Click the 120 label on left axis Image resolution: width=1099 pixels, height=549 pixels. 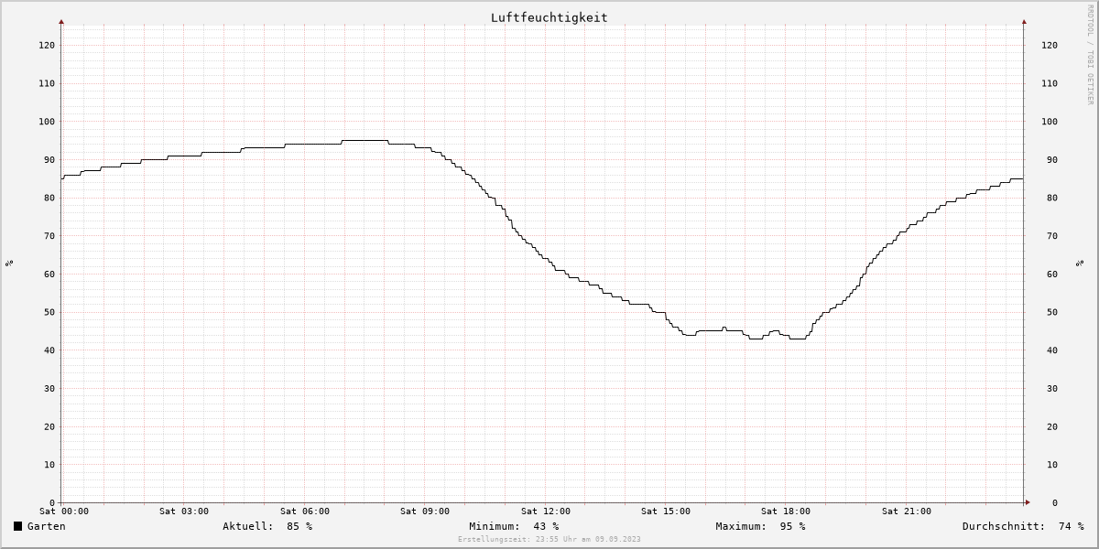pos(46,45)
